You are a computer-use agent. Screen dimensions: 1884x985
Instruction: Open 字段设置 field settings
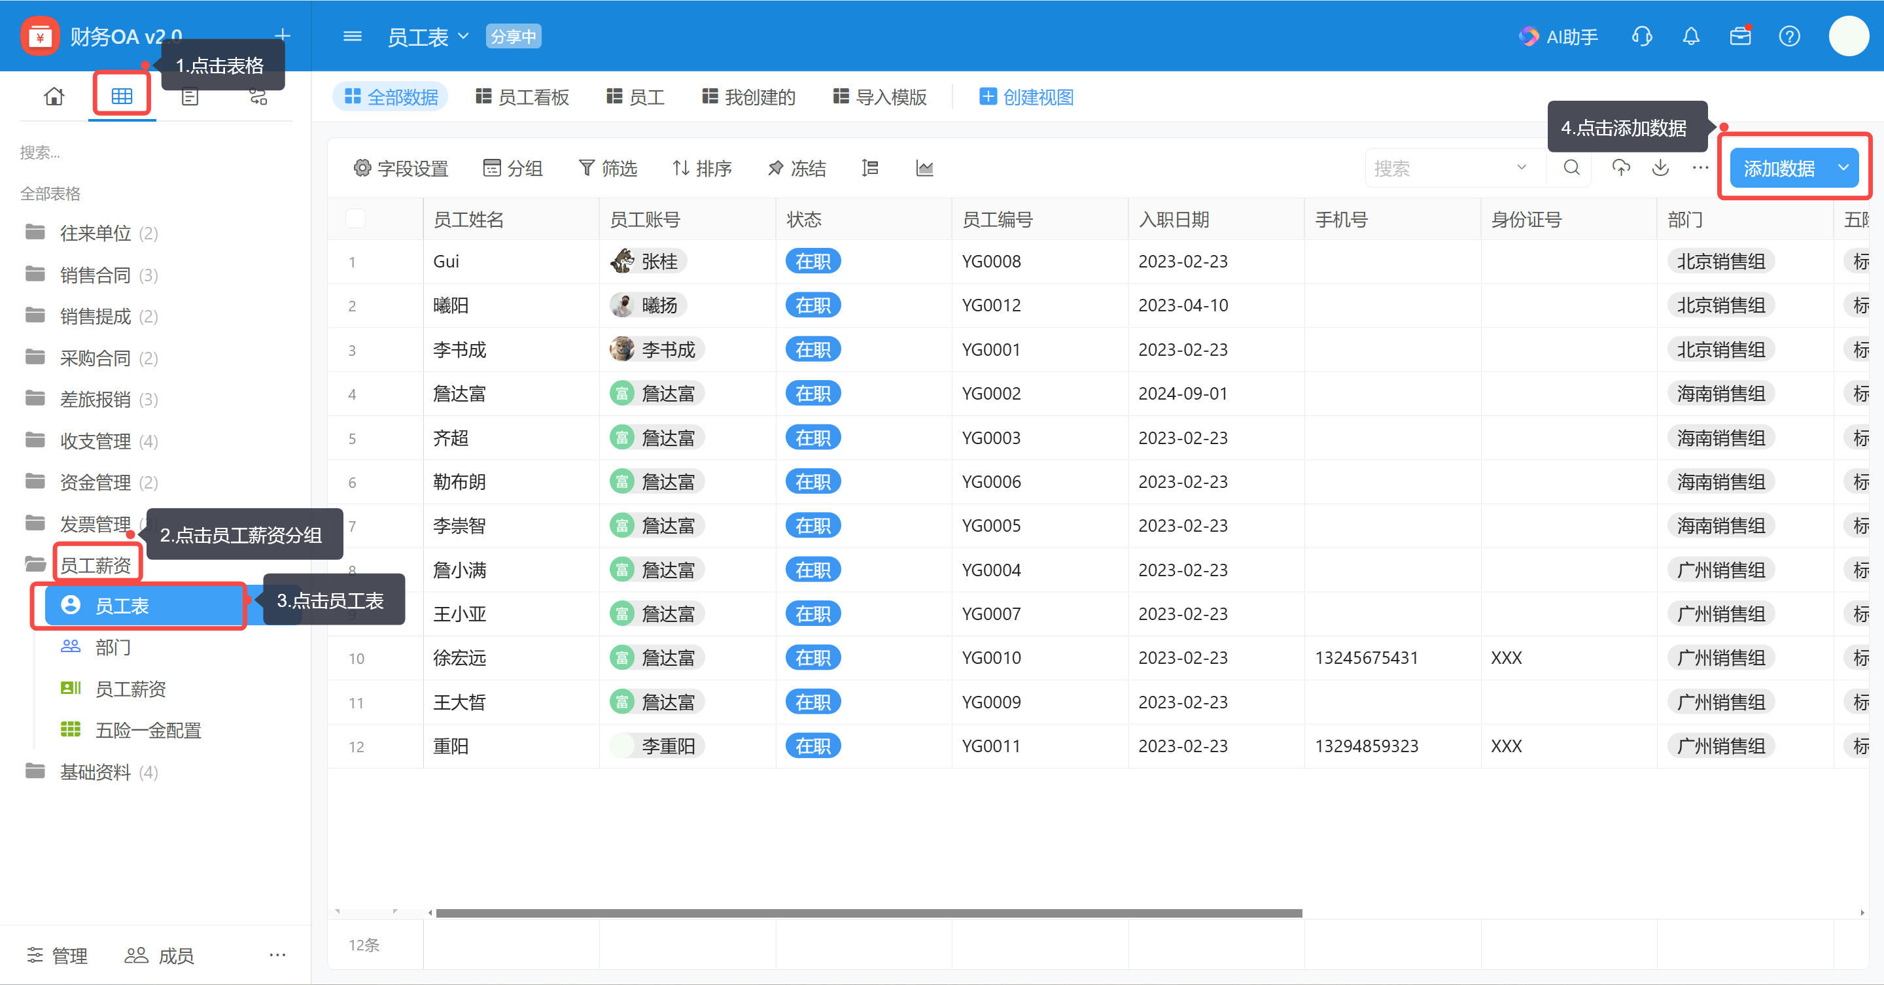click(x=401, y=168)
